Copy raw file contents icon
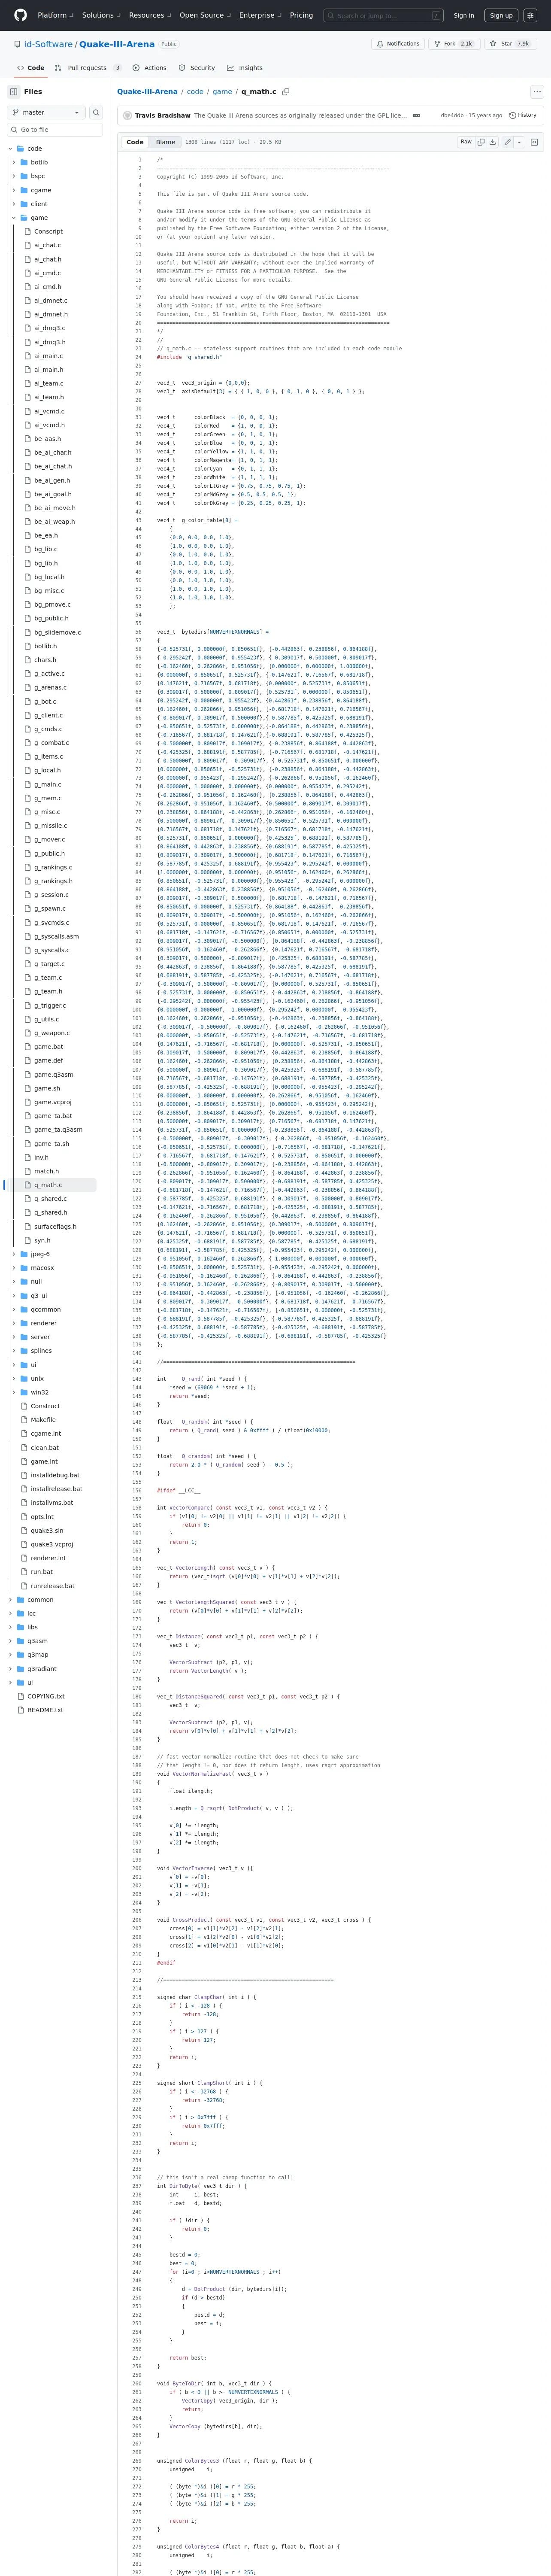Viewport: 551px width, 2576px height. [480, 142]
